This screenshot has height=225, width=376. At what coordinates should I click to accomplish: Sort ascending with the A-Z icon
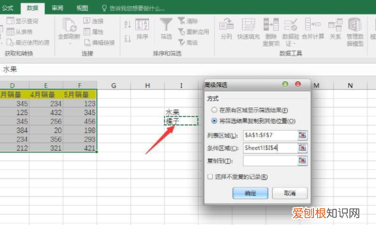tap(128, 24)
